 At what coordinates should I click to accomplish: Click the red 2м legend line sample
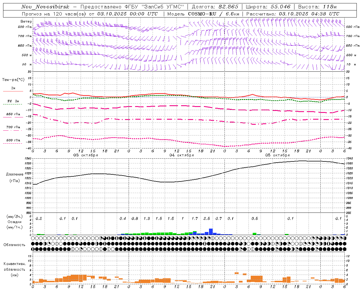13,91
